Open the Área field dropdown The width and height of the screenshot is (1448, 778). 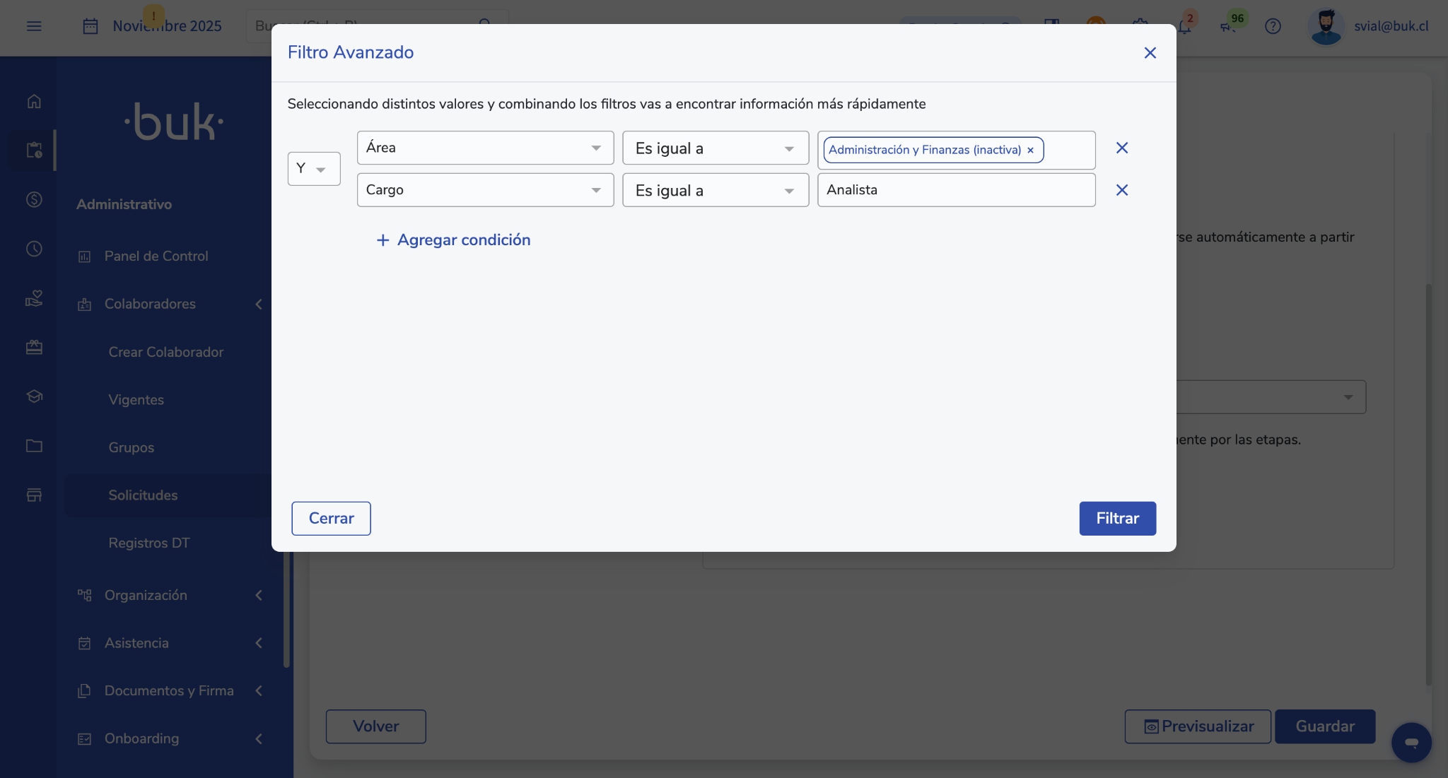tap(485, 148)
